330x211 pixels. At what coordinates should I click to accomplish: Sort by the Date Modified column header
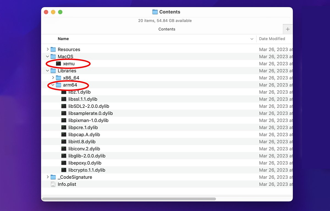pos(272,39)
